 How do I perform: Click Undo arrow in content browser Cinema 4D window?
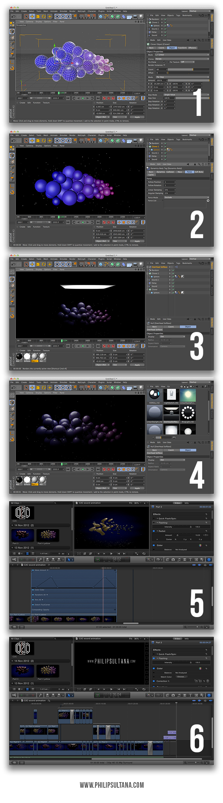13,388
